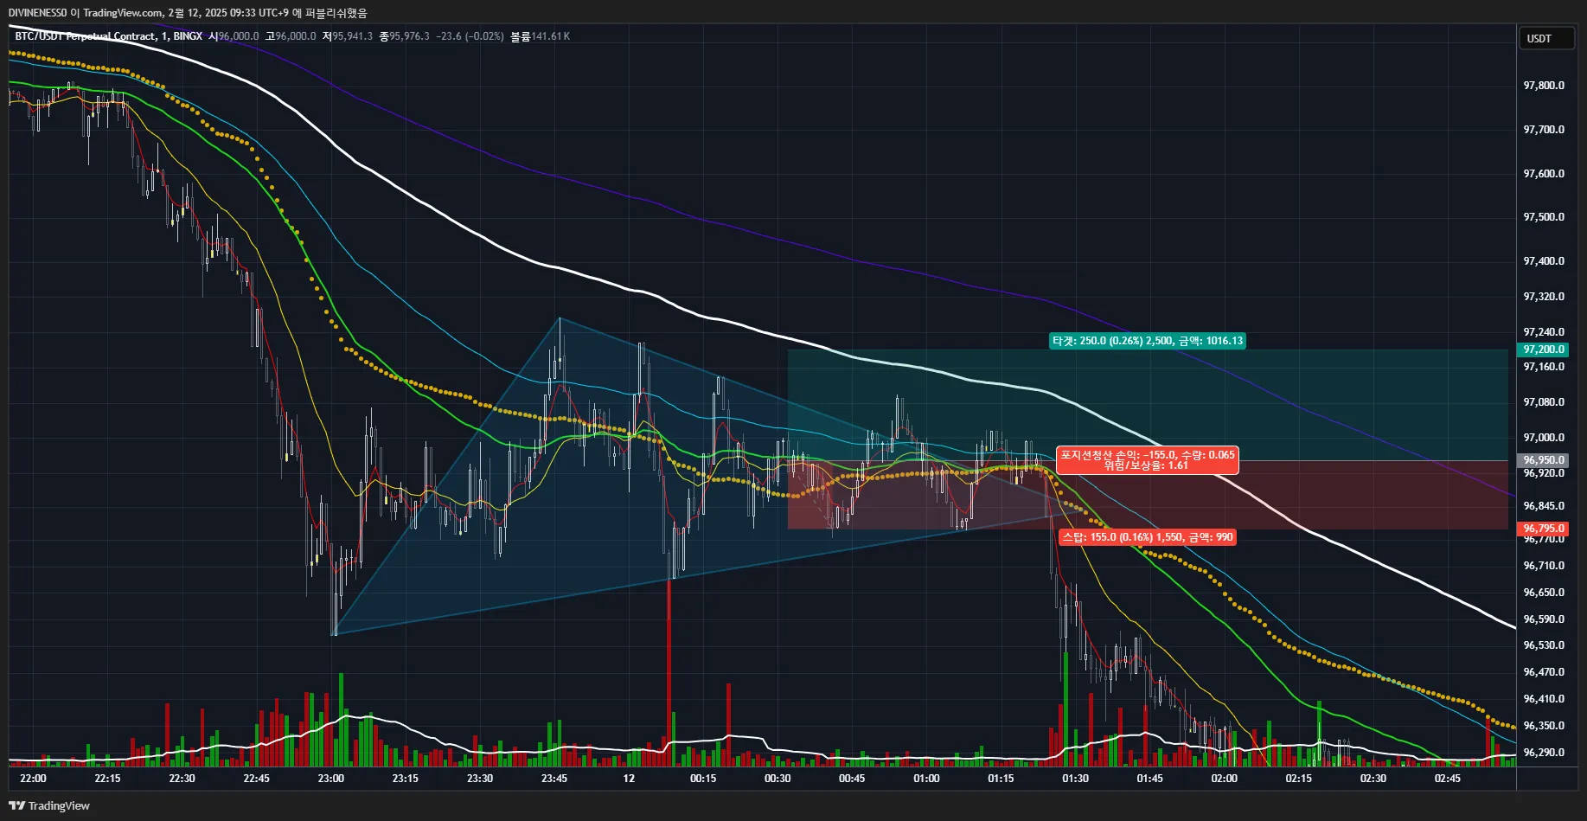Click the 23:00 time axis label
The width and height of the screenshot is (1587, 821).
tap(330, 779)
